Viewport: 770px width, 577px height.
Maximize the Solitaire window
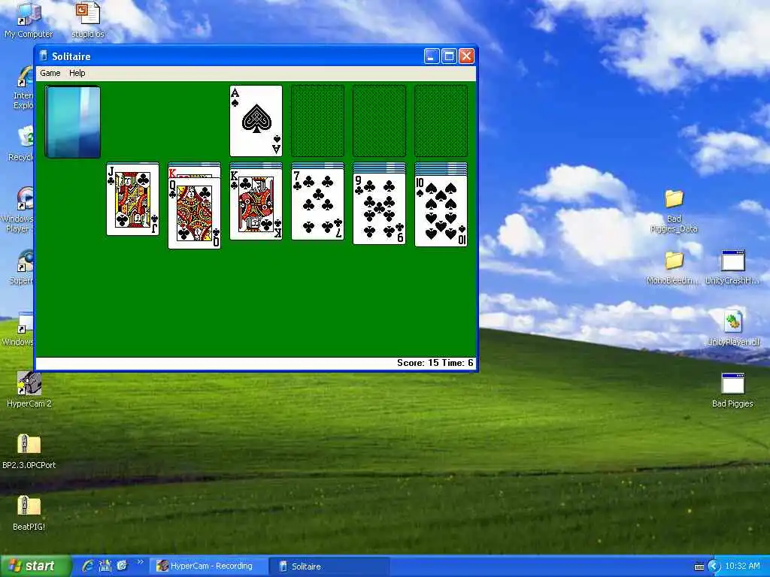(449, 56)
